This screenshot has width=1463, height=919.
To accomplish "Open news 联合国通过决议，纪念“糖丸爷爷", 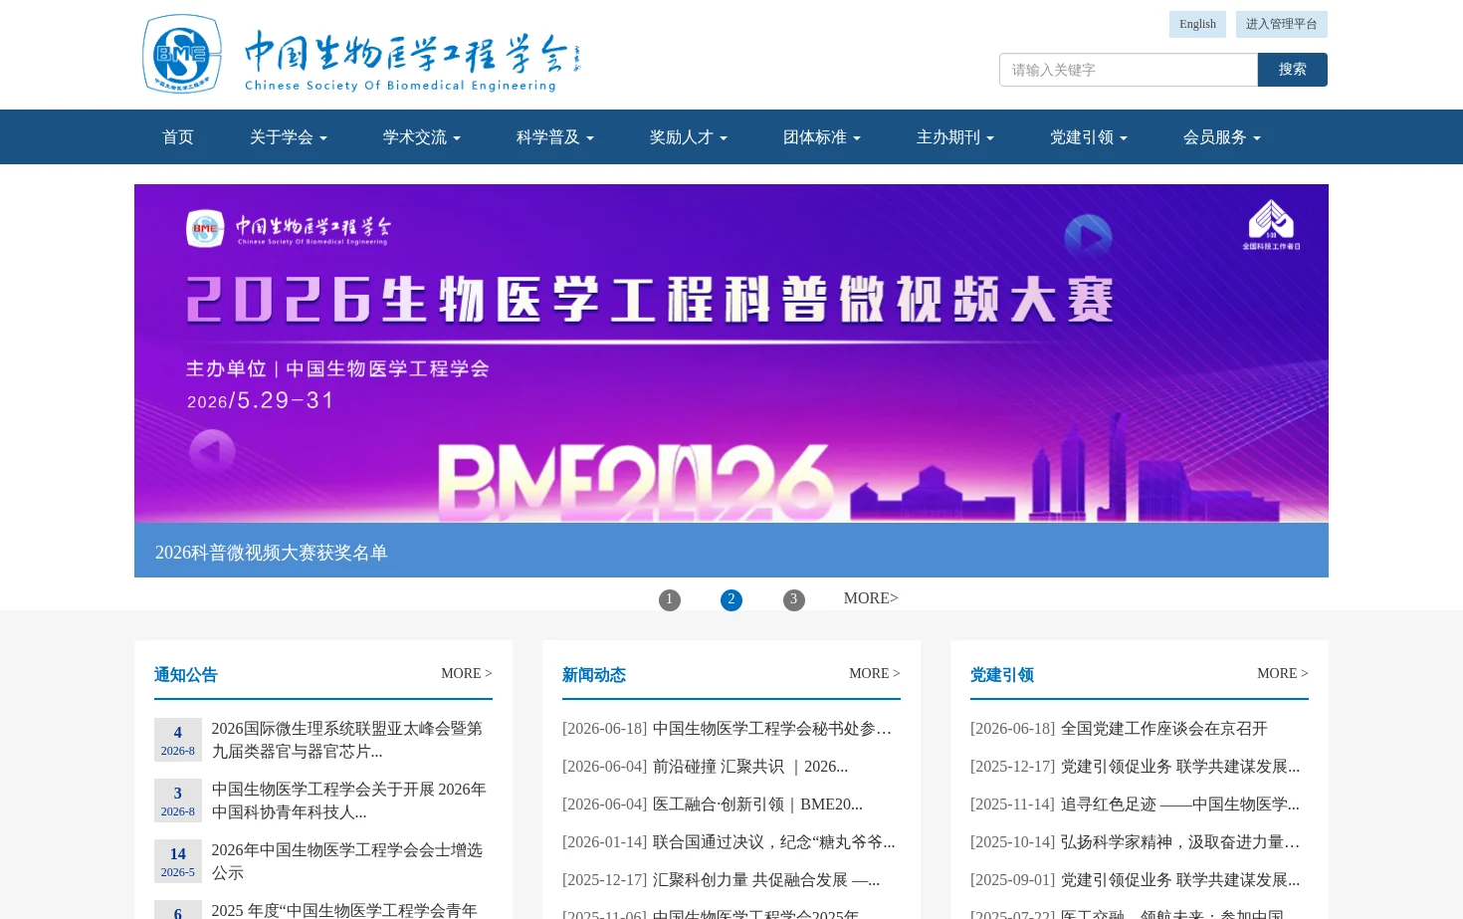I will [x=774, y=842].
